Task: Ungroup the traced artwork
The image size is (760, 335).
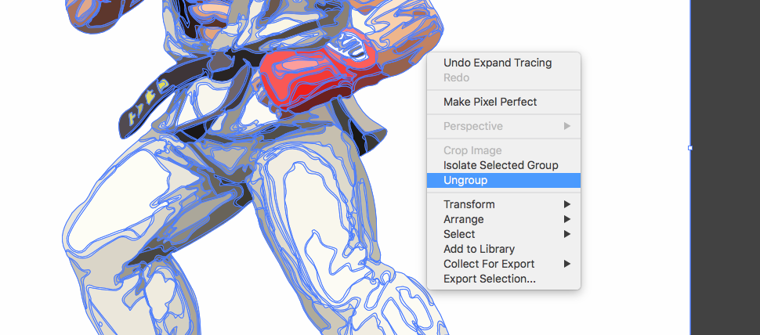Action: click(x=503, y=181)
